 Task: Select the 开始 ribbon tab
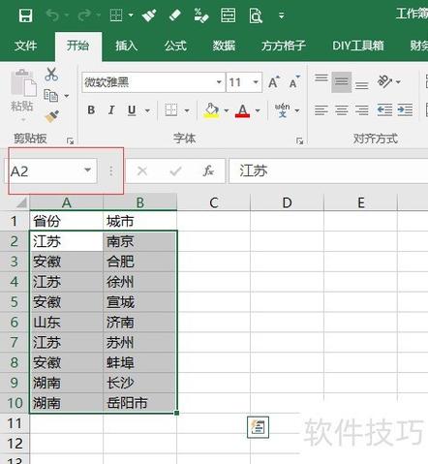[77, 46]
